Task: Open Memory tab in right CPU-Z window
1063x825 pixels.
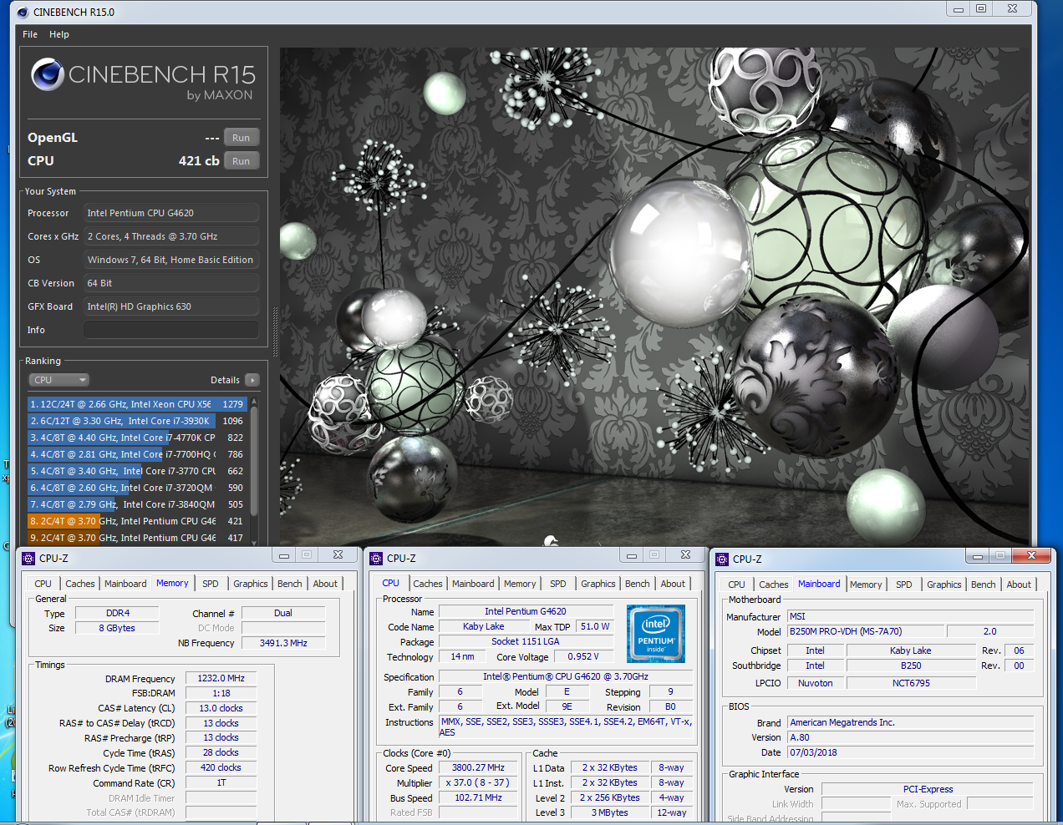Action: tap(866, 585)
